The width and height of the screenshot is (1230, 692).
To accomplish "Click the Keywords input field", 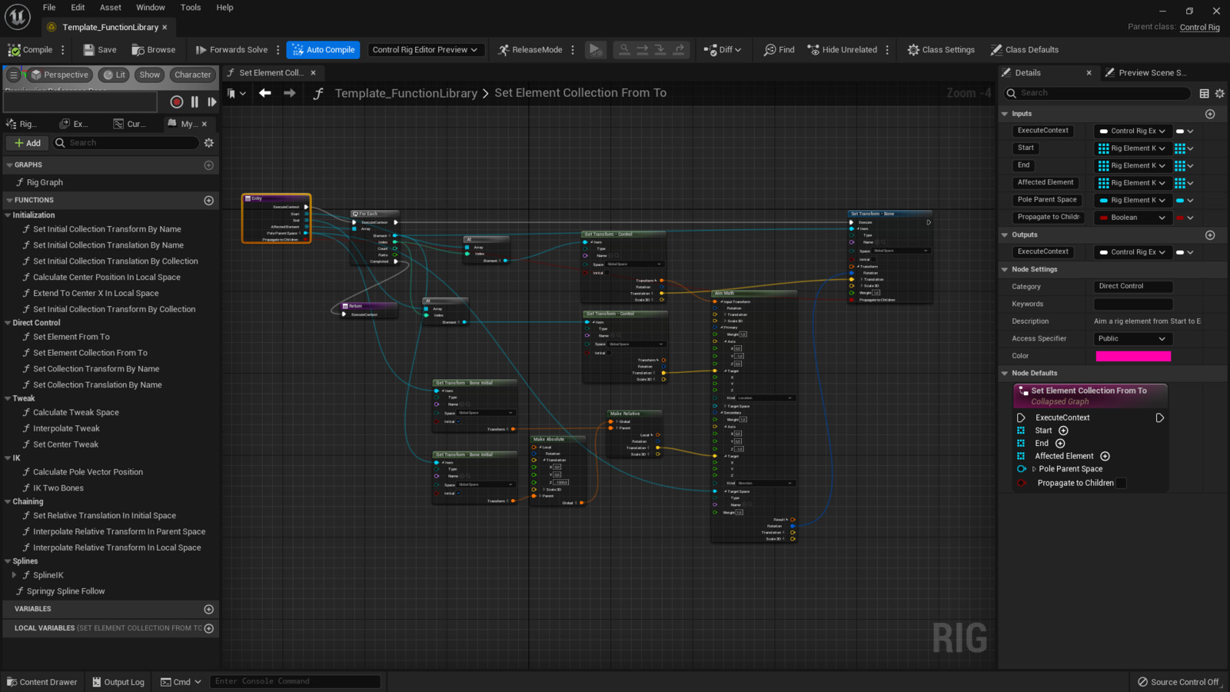I will click(1133, 304).
